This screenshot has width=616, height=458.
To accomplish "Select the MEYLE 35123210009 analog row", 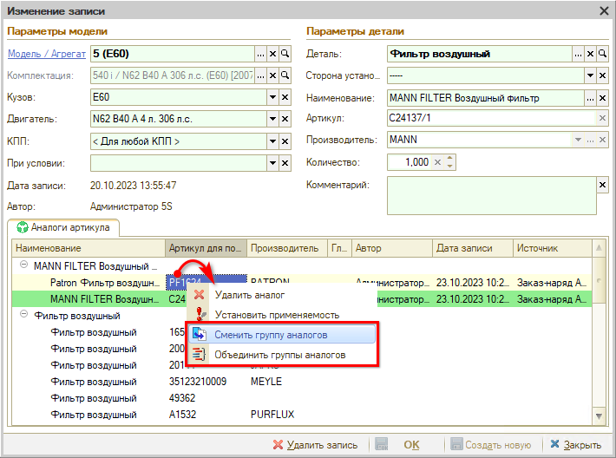I will [302, 382].
